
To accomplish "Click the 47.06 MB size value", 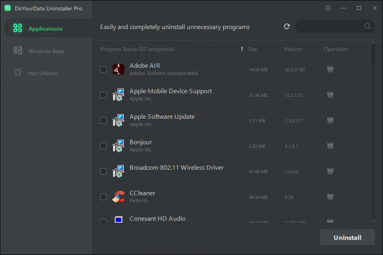I will pyautogui.click(x=258, y=172).
